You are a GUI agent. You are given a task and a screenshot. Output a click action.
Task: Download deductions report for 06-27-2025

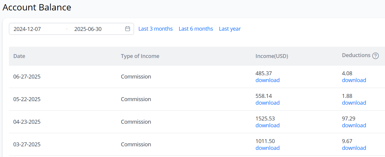tap(354, 80)
